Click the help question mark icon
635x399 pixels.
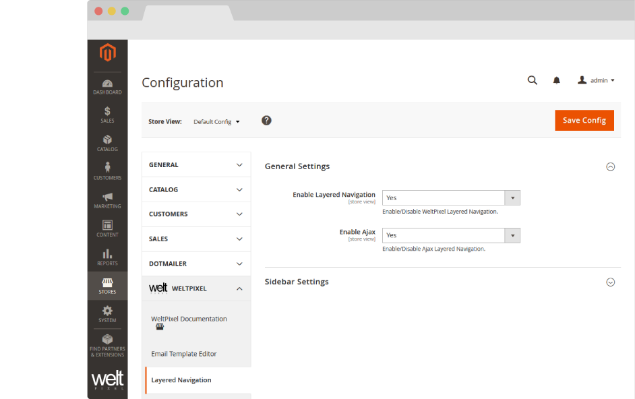coord(266,121)
